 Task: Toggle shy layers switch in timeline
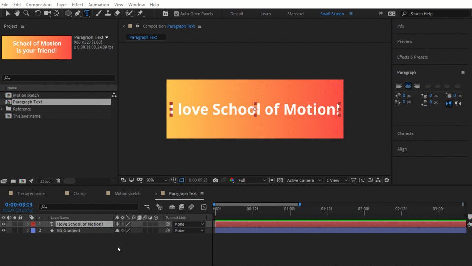(x=172, y=207)
